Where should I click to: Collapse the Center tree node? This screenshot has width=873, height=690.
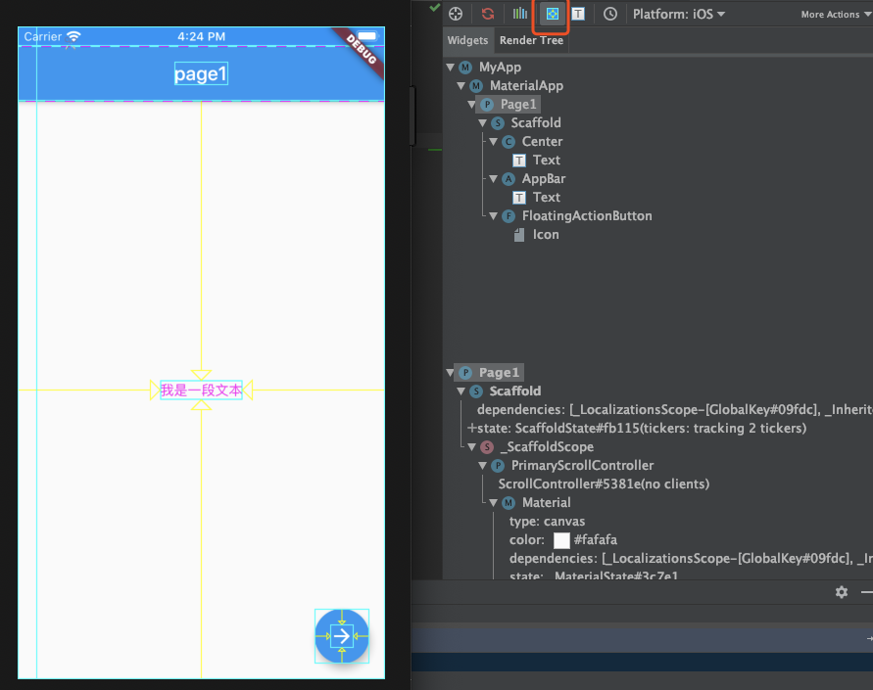click(x=493, y=141)
